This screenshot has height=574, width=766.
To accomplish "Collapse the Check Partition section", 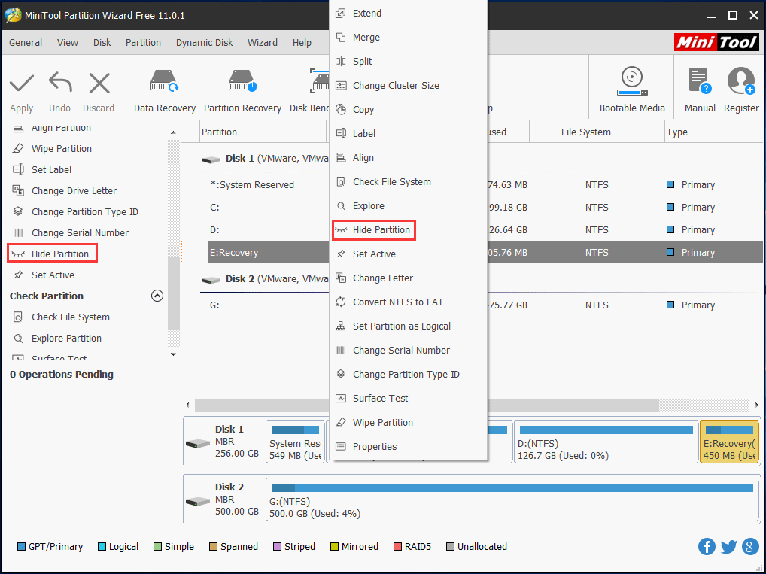I will pos(157,296).
